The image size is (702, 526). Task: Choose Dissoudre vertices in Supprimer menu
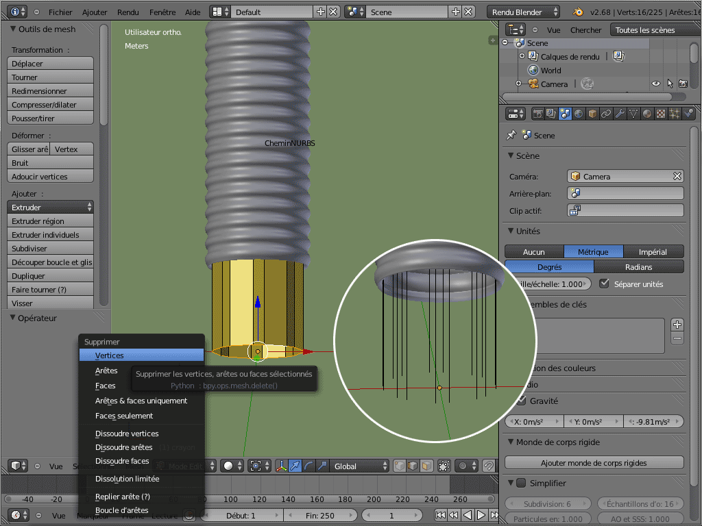click(141, 434)
